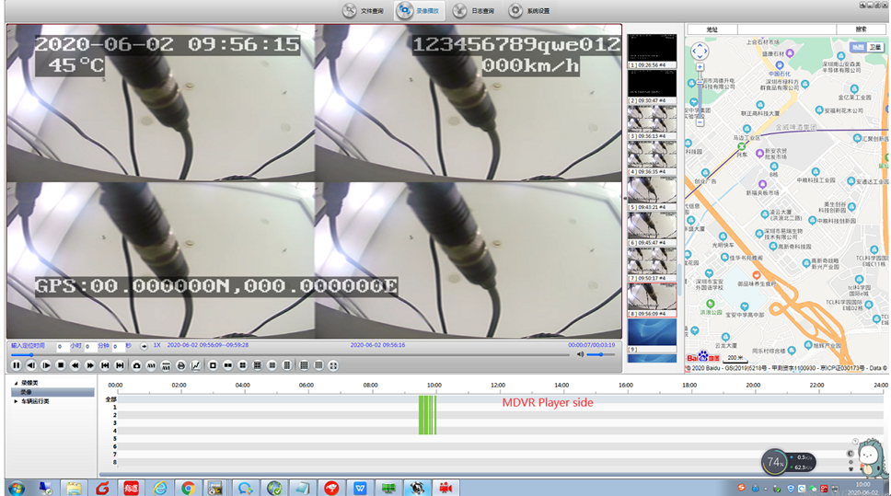
Task: Click the 秒 seconds input field
Action: coord(118,347)
